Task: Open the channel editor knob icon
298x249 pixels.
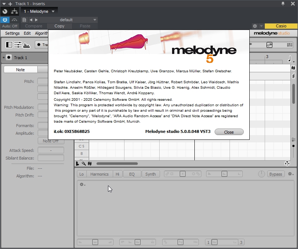Action: (5, 11)
